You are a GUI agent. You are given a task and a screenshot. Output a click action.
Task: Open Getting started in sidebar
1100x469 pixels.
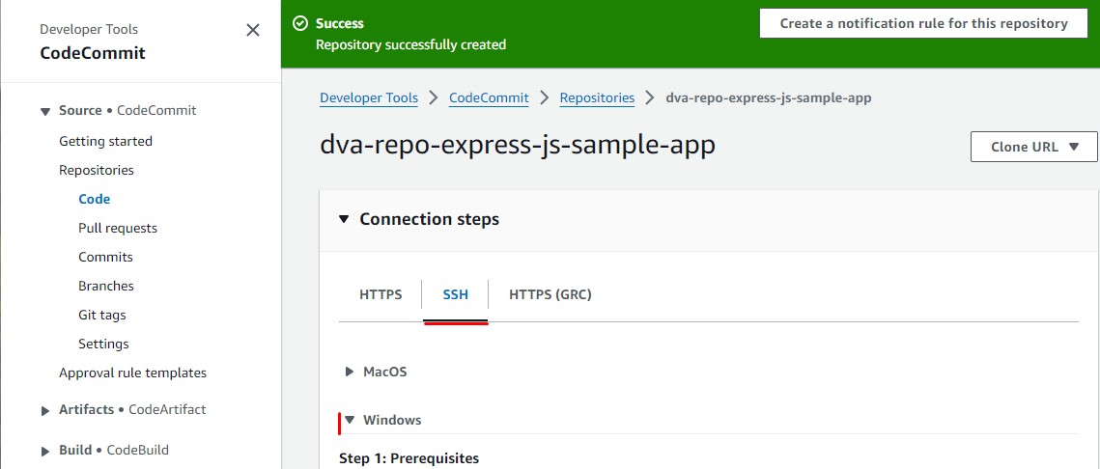coord(105,141)
